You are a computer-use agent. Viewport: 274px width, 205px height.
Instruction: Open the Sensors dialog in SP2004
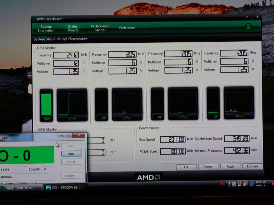(71, 176)
